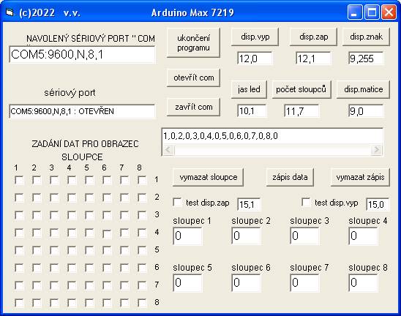The image size is (401, 316).
Task: Click the sériový port label
Action: pos(70,93)
